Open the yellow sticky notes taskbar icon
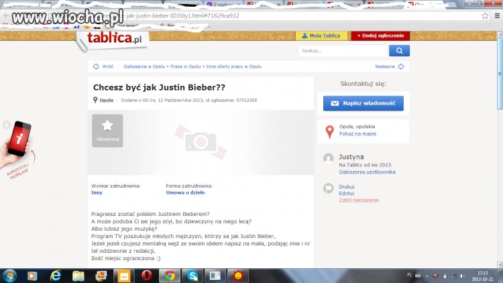This screenshot has height=283, width=503. click(124, 276)
